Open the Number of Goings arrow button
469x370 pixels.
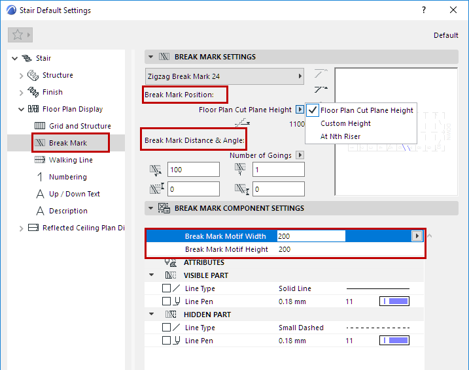coord(300,155)
